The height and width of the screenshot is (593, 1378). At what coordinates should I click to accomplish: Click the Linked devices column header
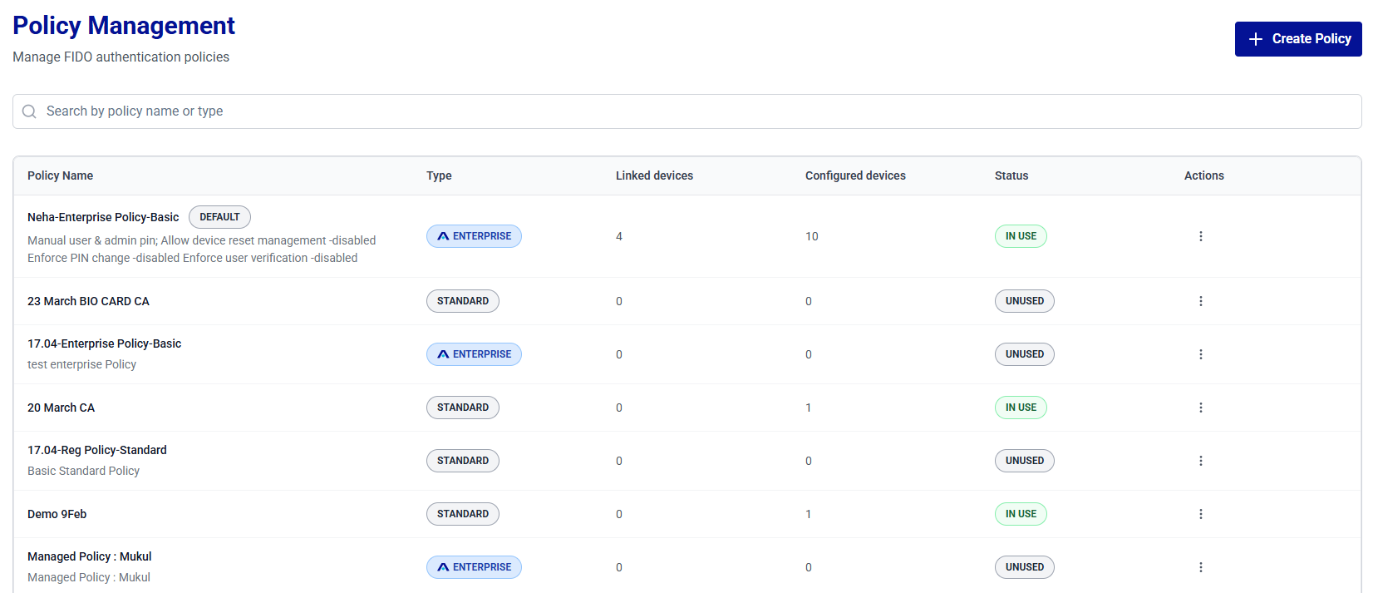tap(654, 175)
